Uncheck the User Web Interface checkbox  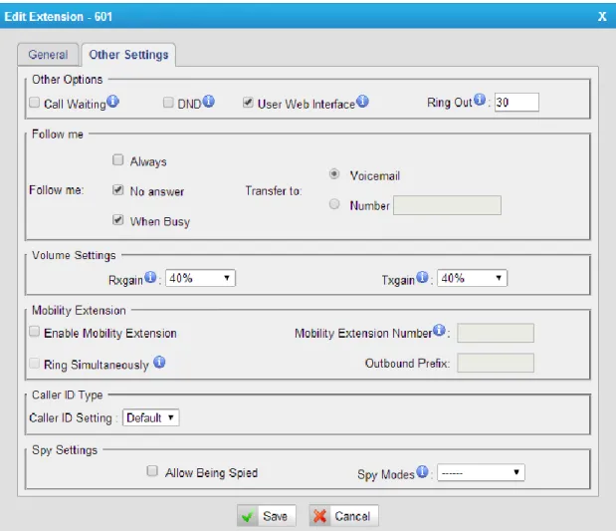click(x=248, y=103)
